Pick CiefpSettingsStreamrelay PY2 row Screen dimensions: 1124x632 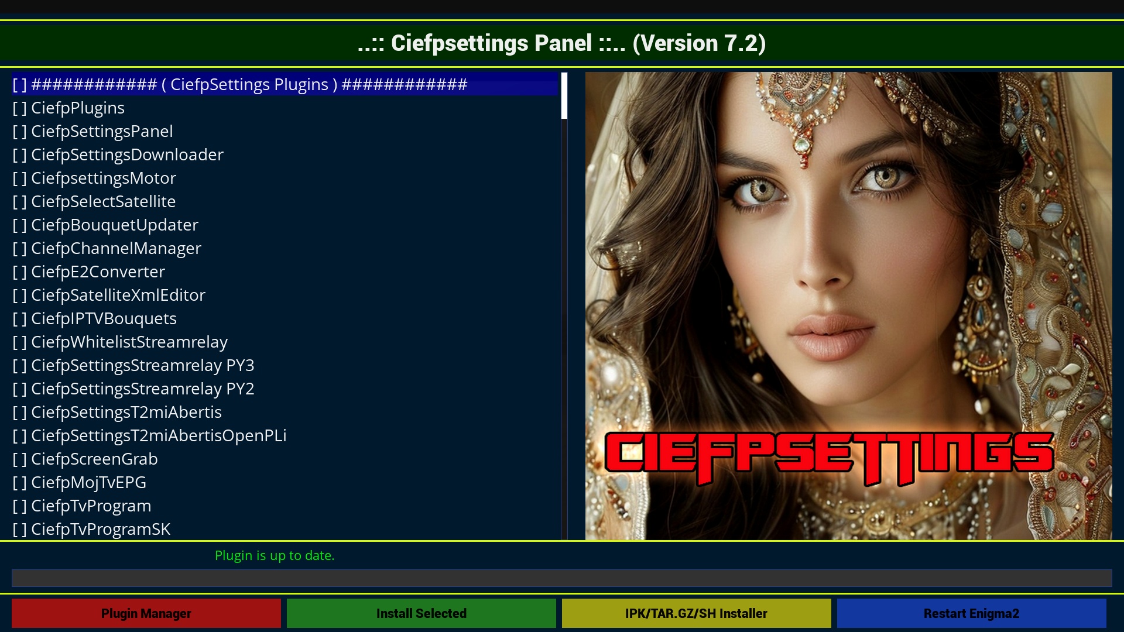click(x=286, y=389)
